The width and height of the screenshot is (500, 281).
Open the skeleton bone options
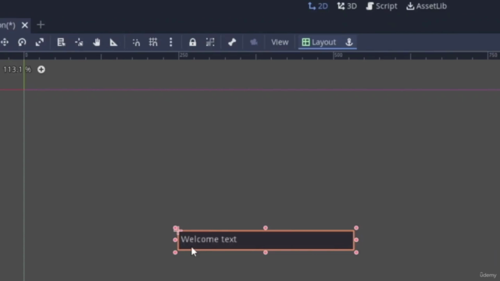232,42
